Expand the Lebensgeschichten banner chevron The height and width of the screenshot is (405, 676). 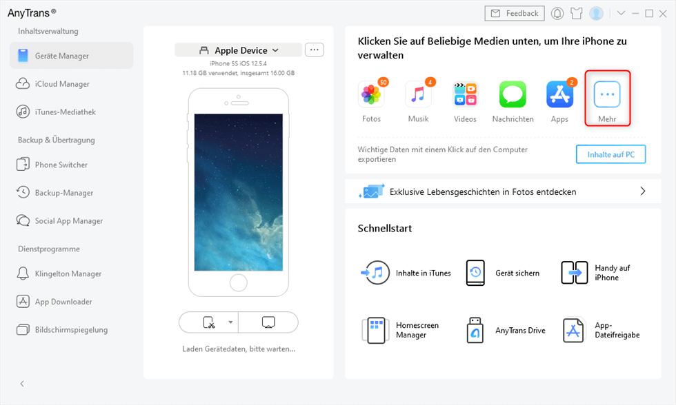point(643,191)
